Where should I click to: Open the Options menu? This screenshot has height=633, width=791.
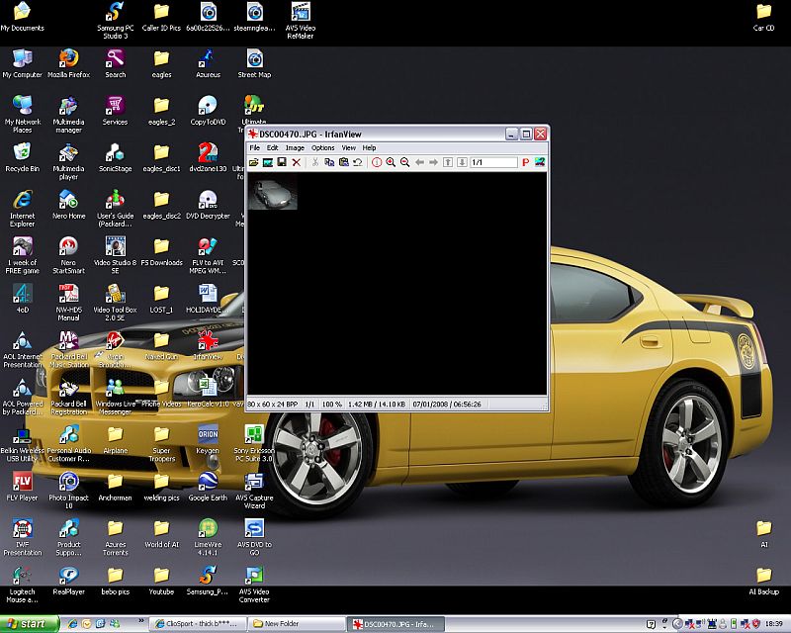[323, 147]
